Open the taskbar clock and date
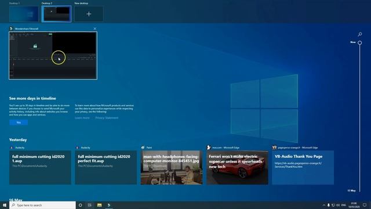Viewport: 371px width, 209px height. [x=354, y=205]
